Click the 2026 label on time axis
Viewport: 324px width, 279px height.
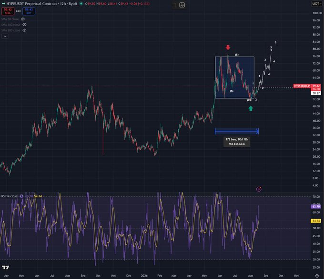pyautogui.click(x=144, y=276)
